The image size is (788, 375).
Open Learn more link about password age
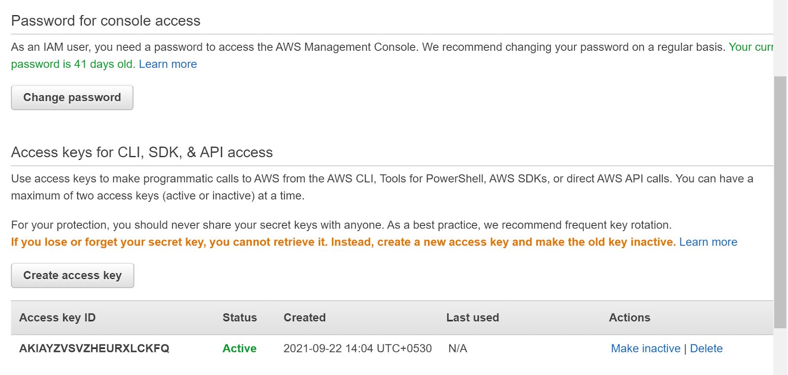[x=167, y=64]
